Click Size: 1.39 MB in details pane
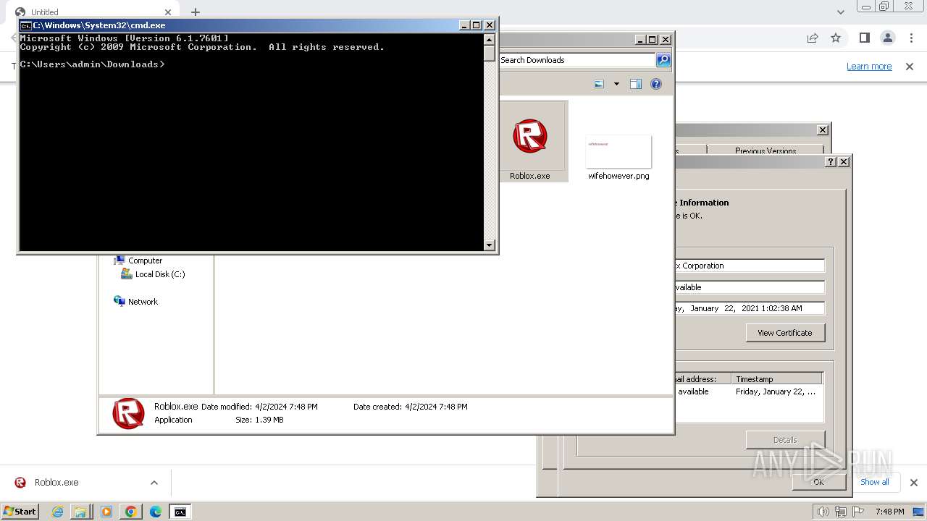This screenshot has width=927, height=521. click(x=259, y=420)
